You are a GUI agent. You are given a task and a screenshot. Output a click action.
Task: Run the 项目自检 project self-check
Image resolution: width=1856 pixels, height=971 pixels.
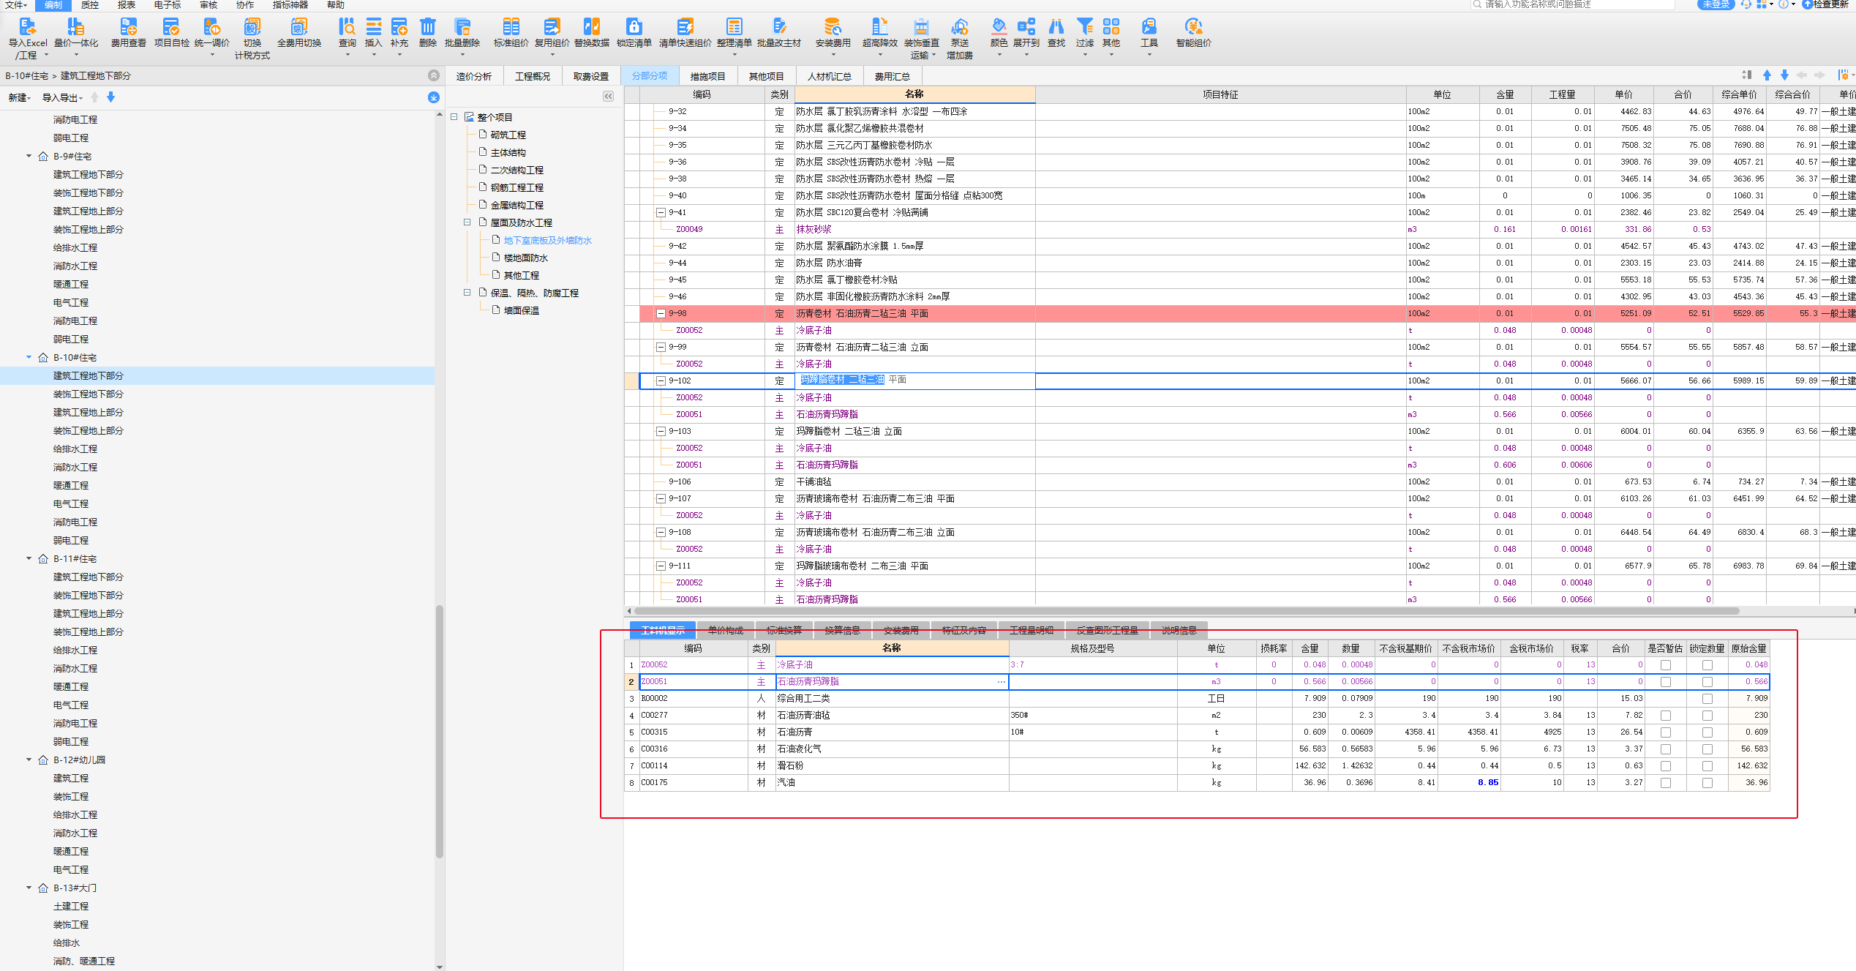pyautogui.click(x=171, y=27)
